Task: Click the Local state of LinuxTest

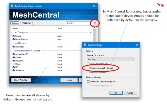Action: pyautogui.click(x=60, y=47)
